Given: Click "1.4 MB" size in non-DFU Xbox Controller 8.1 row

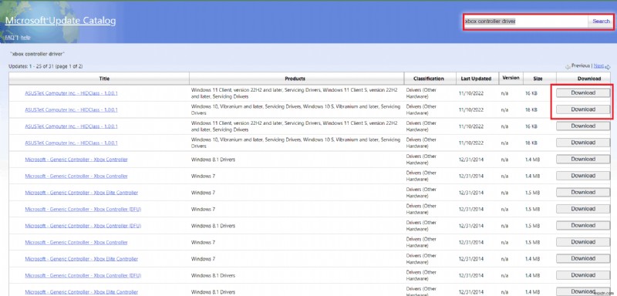Looking at the screenshot, I should [531, 160].
